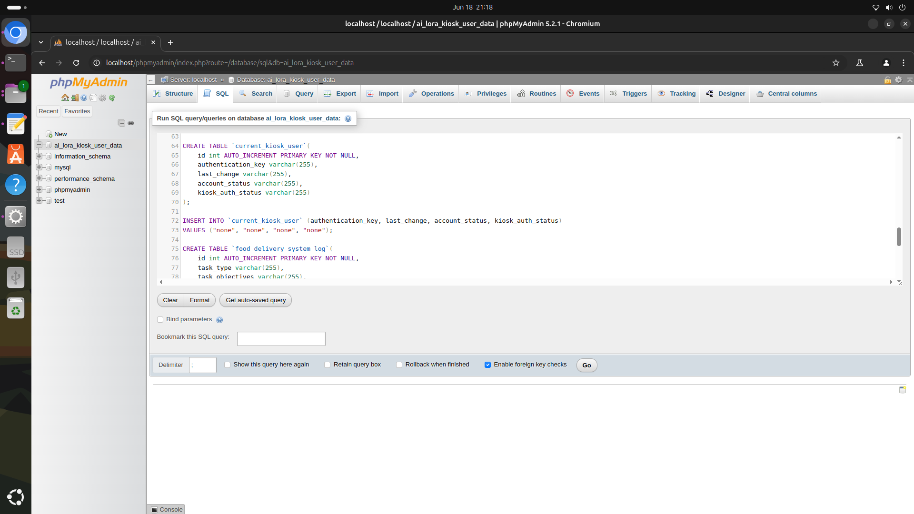
Task: Open phpMyAdmin Home icon
Action: click(65, 98)
